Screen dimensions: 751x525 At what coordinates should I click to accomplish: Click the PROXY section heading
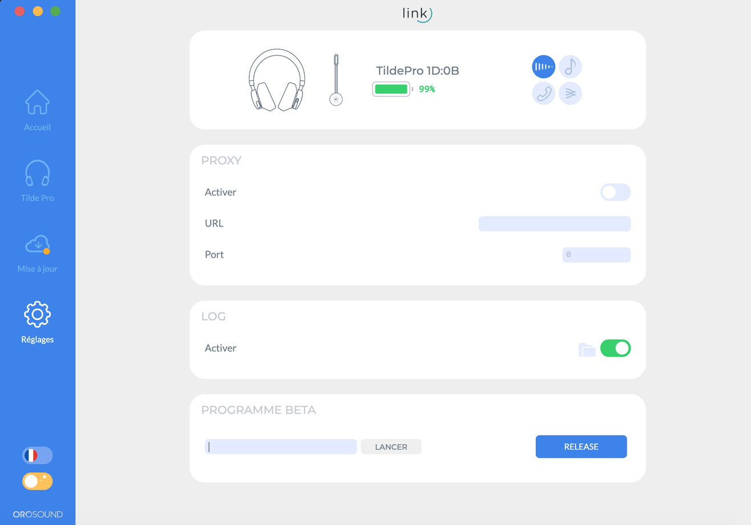221,160
